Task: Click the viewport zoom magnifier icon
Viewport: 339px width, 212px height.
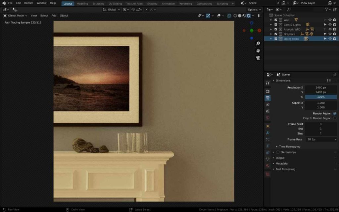Action: click(x=258, y=43)
